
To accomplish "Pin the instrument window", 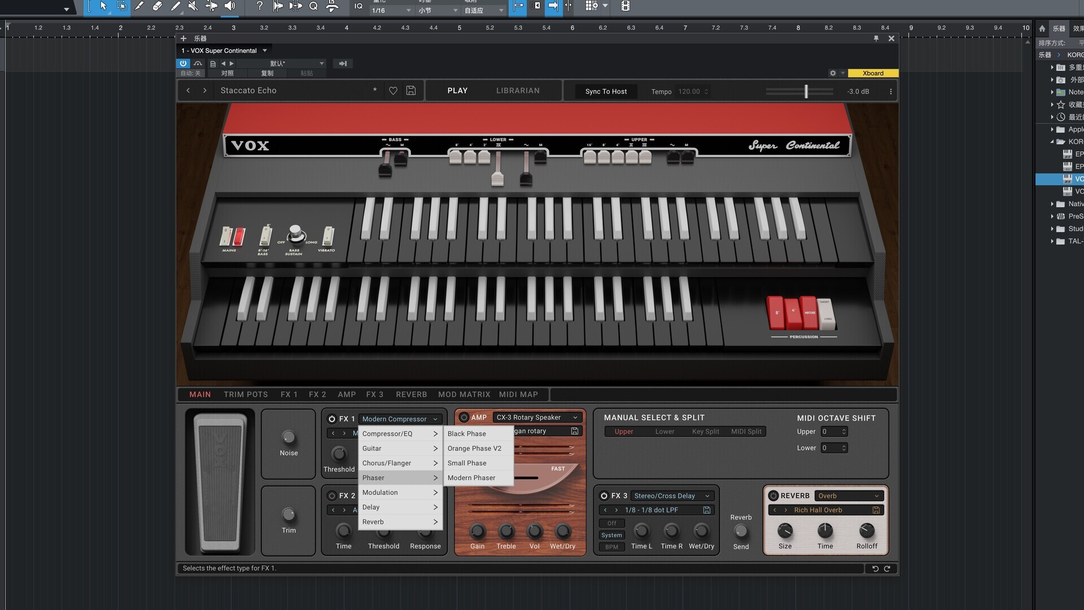I will pos(876,38).
